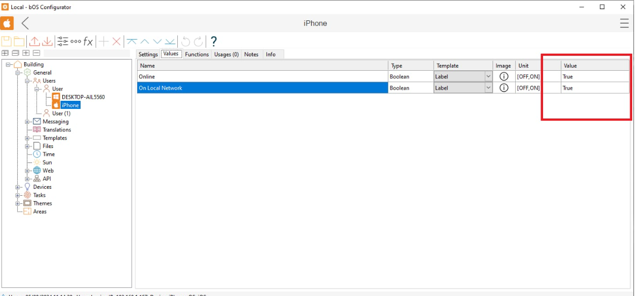Click the upload arrow icon in toolbar
The width and height of the screenshot is (636, 296).
point(35,42)
